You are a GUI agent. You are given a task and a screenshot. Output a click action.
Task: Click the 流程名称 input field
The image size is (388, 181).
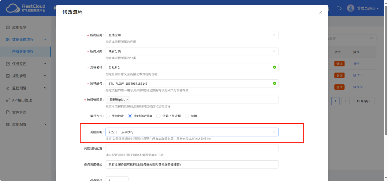pyautogui.click(x=192, y=67)
